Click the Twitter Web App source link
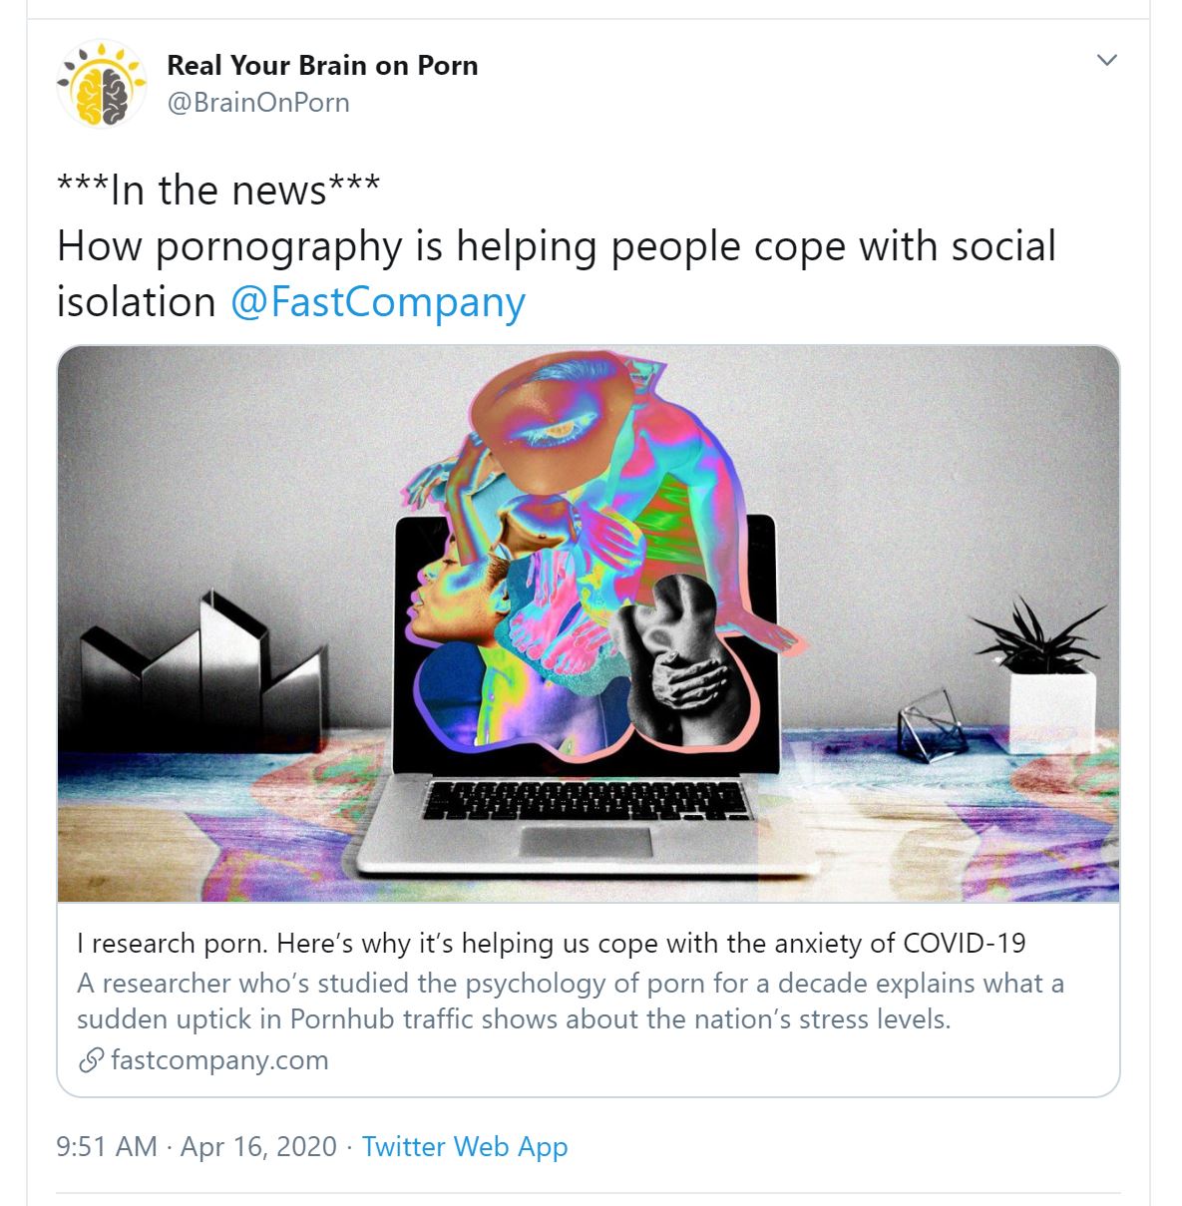The width and height of the screenshot is (1182, 1206). point(465,1146)
